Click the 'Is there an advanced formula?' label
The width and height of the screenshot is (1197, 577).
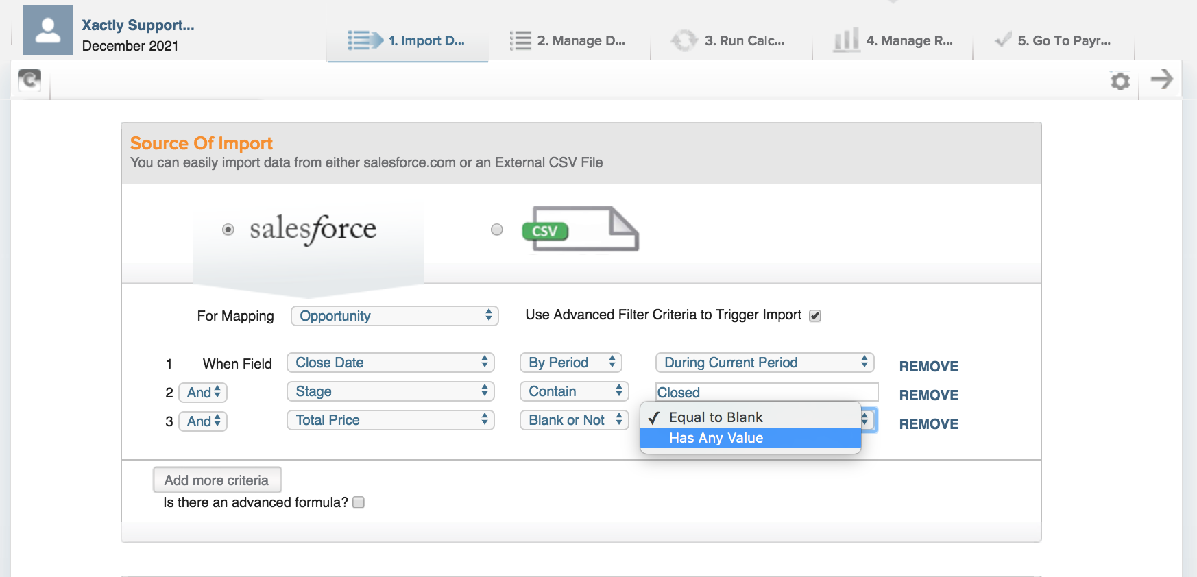click(x=256, y=502)
